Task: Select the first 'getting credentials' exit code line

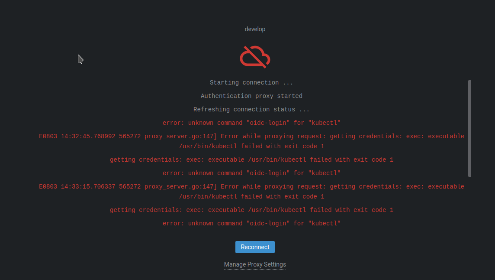Action: 251,160
